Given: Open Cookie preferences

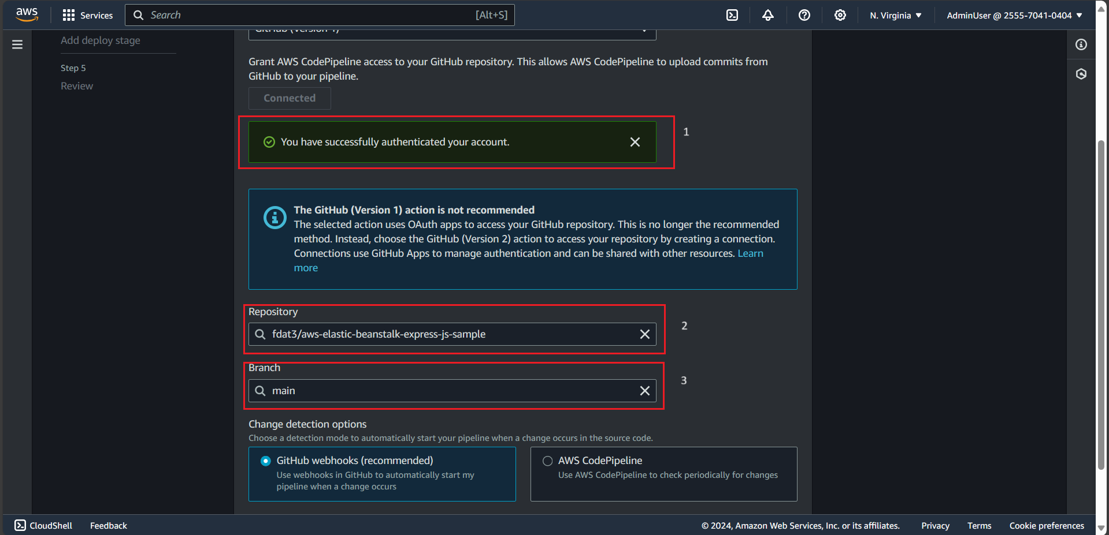Looking at the screenshot, I should [1047, 525].
